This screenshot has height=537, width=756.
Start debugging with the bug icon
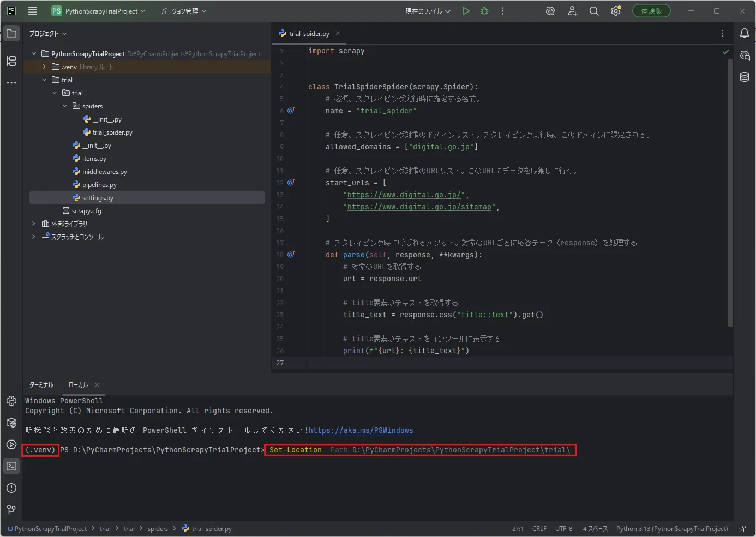484,11
